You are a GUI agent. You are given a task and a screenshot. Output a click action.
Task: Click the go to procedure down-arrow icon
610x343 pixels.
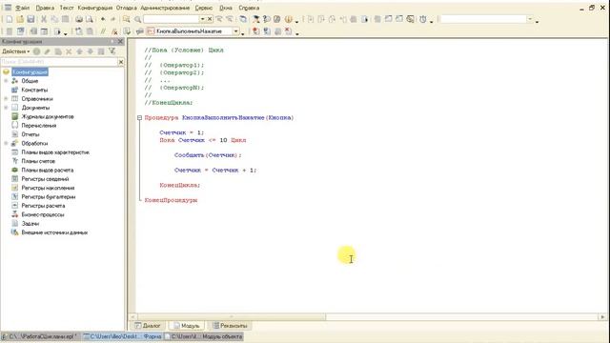pyautogui.click(x=127, y=31)
